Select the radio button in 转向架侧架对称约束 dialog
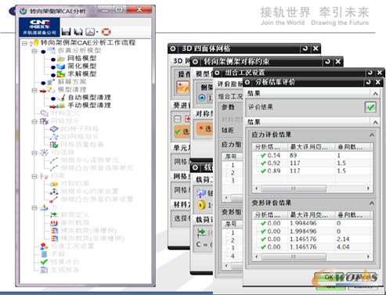This screenshot has width=386, height=295. pos(202,98)
